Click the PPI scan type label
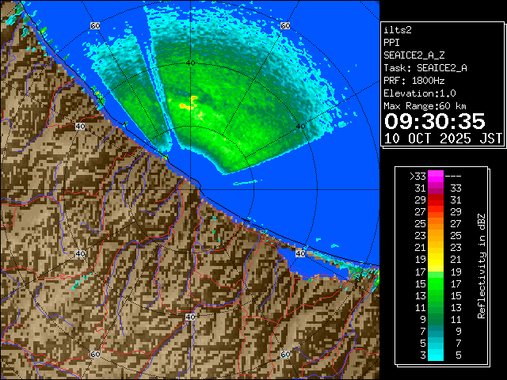507x380 pixels. 392,43
